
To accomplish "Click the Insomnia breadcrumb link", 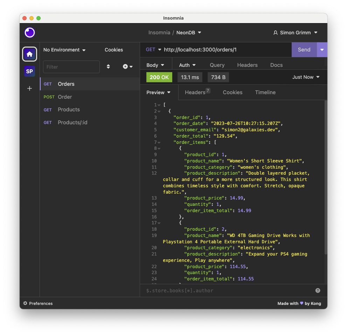I will pos(159,33).
